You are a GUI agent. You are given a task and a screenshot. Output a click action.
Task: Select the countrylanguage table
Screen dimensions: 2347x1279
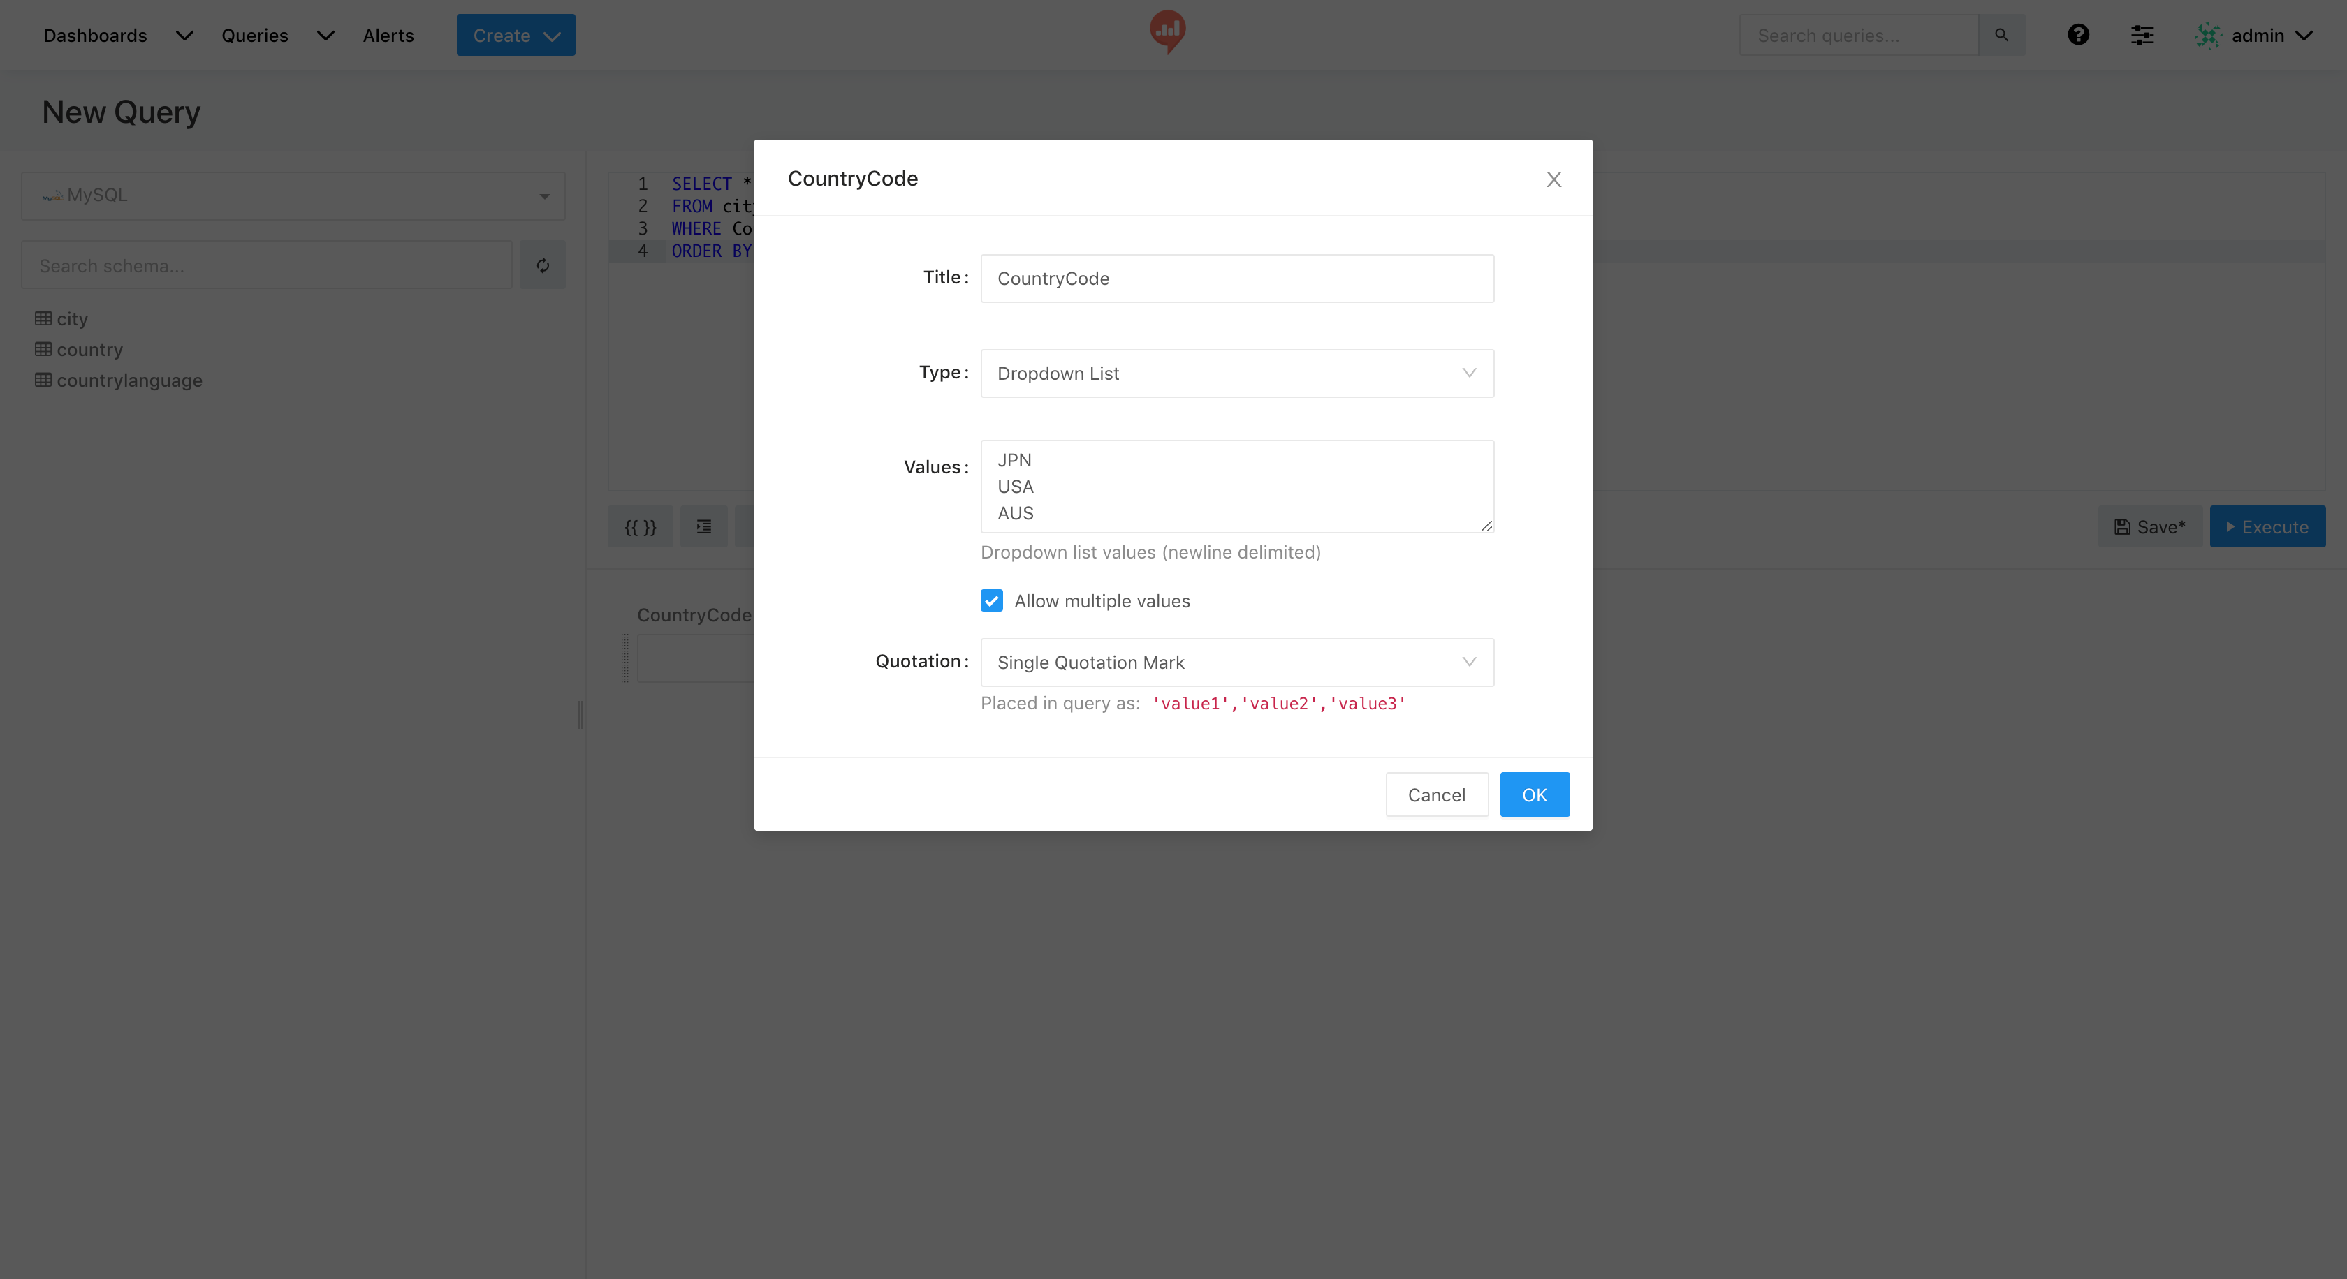tap(129, 380)
